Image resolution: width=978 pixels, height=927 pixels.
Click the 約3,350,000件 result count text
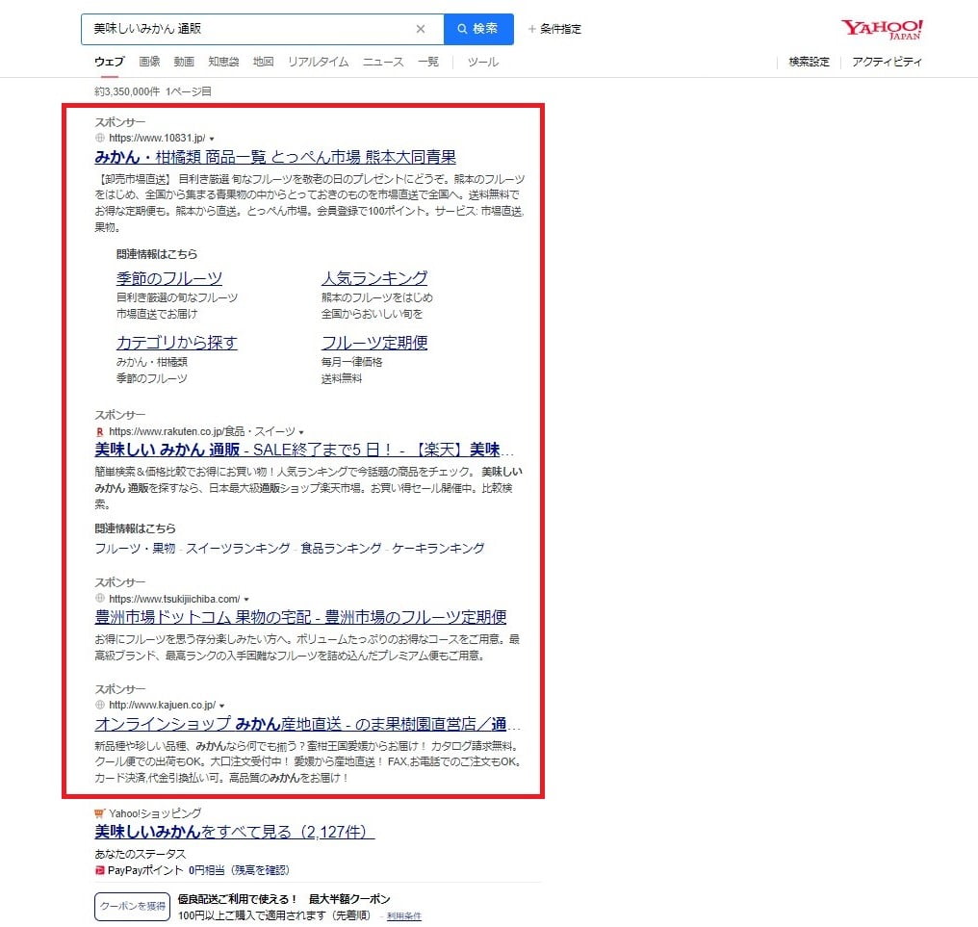pos(127,91)
